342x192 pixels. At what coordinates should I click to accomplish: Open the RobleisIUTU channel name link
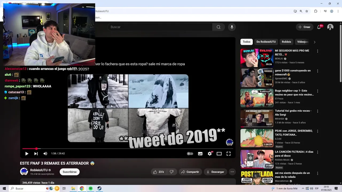39,170
